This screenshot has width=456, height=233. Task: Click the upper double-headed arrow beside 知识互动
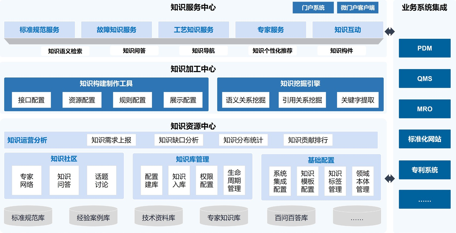(x=389, y=32)
